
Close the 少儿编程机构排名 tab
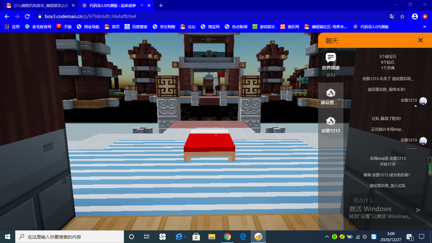73,5
